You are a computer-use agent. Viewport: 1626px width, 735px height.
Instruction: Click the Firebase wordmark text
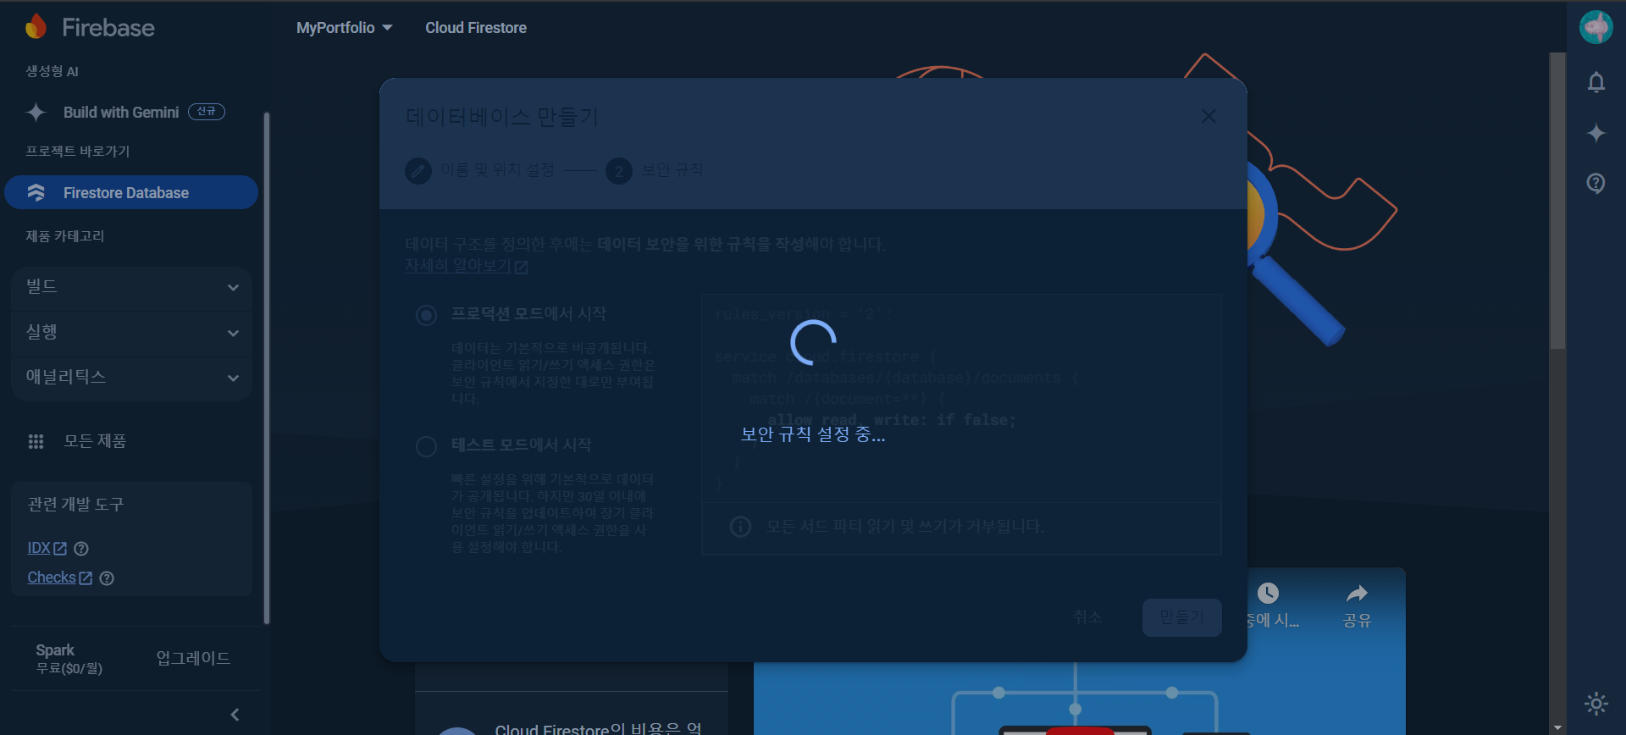click(x=108, y=27)
